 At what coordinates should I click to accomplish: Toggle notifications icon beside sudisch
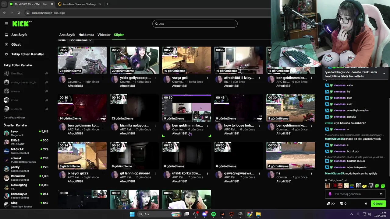47,109
